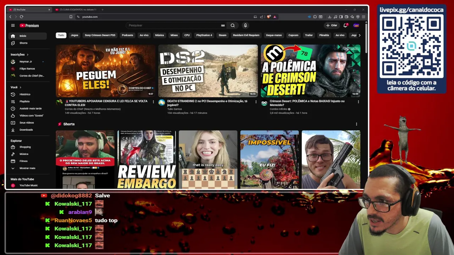Click the media control music note icon
Screen dimensions: 454x255
click(335, 17)
